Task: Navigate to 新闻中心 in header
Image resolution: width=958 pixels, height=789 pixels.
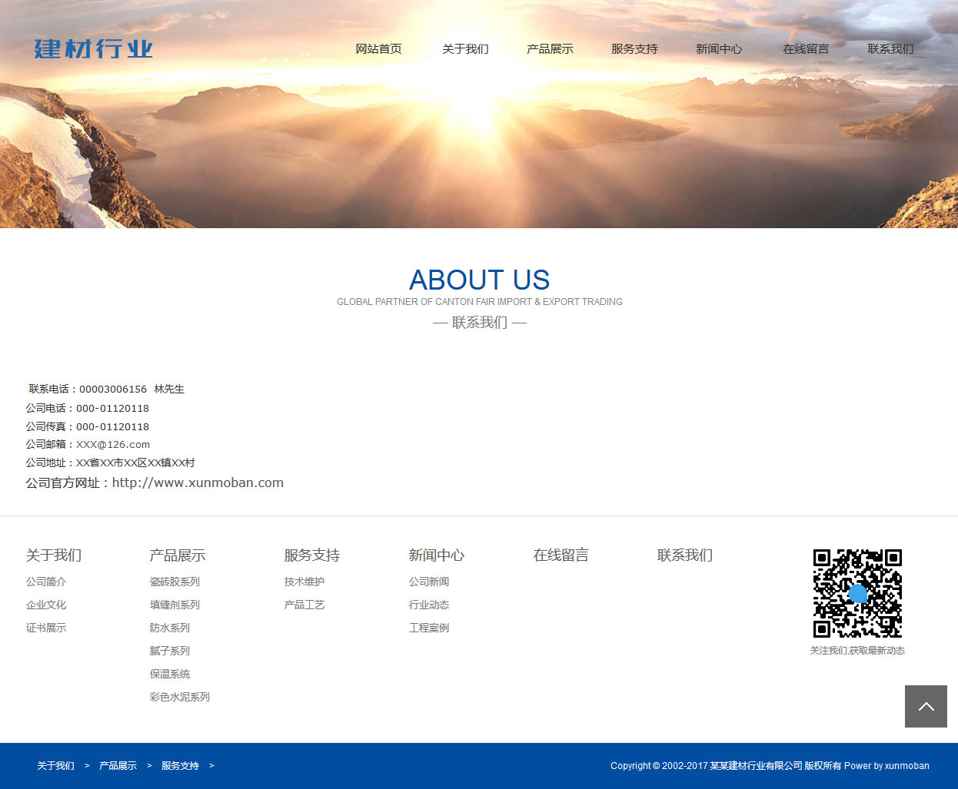Action: pos(719,49)
